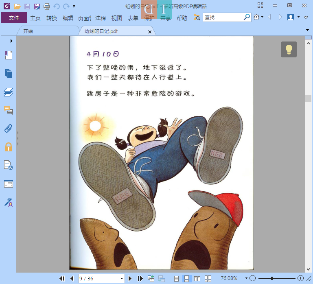Click scroll up arrow of vertical scrollbar

308,43
